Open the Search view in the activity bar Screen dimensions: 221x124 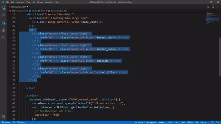point(3,15)
